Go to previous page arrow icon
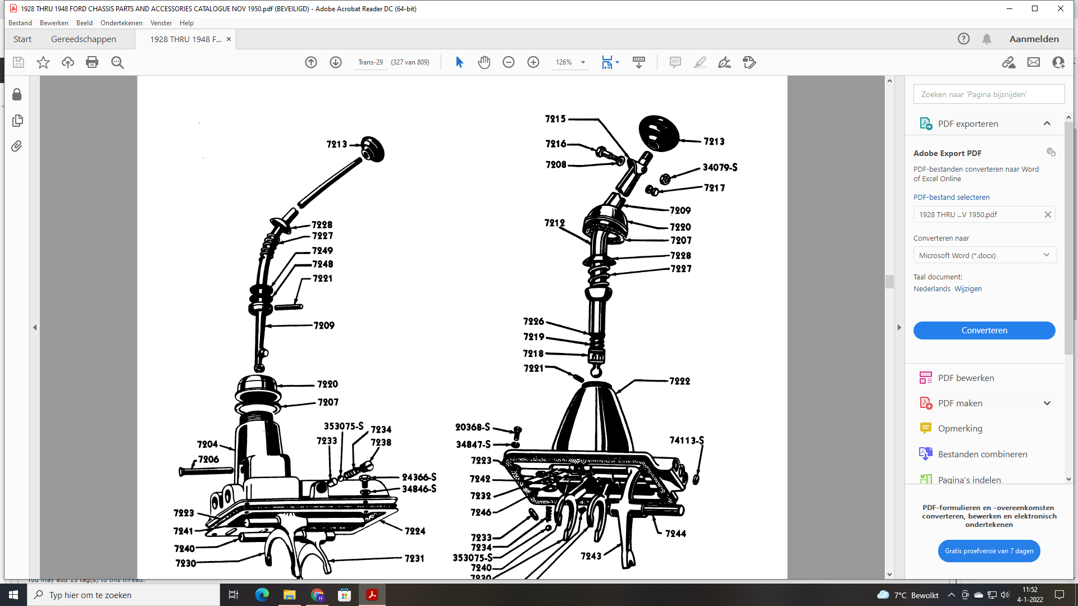1078x606 pixels. point(311,62)
